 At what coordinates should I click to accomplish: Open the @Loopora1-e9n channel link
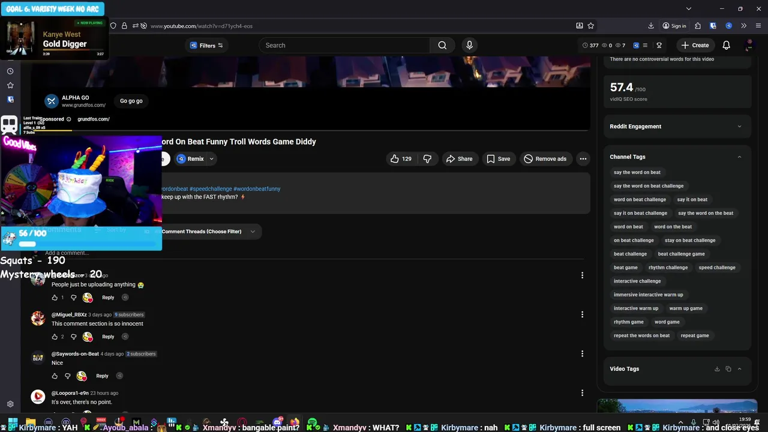pyautogui.click(x=70, y=393)
